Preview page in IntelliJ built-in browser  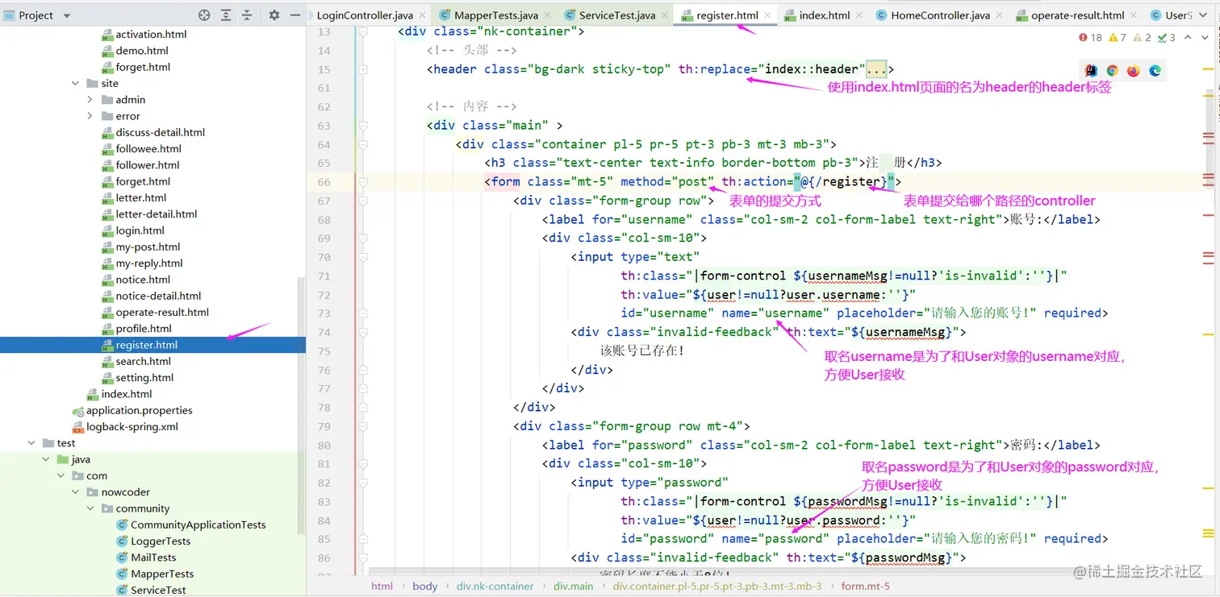[1092, 71]
